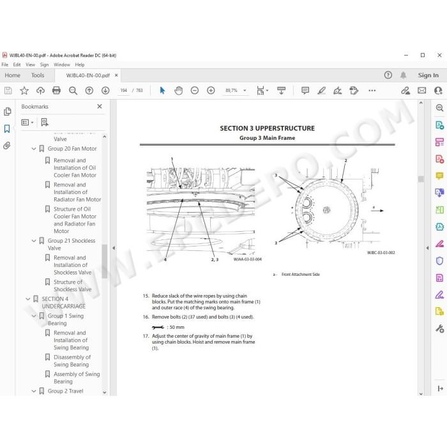Click the bookmarks panel scrollbar thumb
Image resolution: width=447 pixels, height=447 pixels.
point(105,261)
